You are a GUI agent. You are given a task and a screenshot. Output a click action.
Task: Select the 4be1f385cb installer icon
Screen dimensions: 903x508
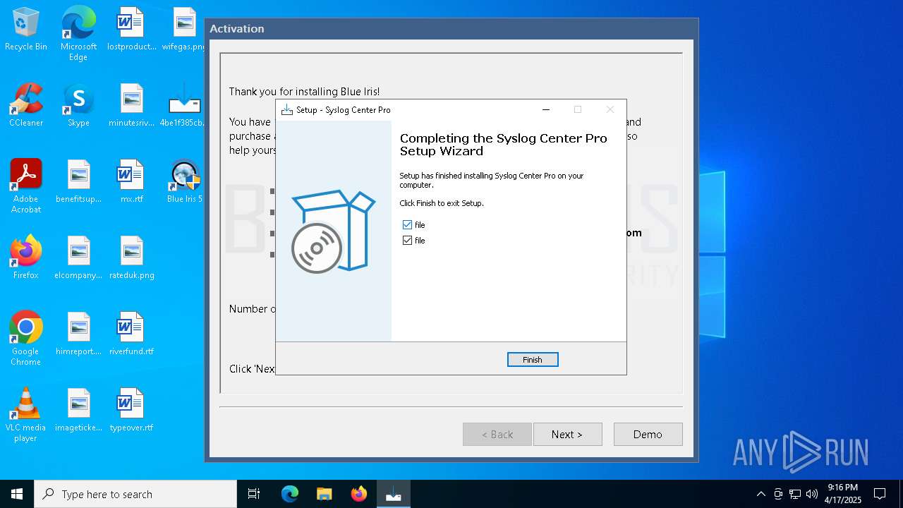[x=184, y=106]
